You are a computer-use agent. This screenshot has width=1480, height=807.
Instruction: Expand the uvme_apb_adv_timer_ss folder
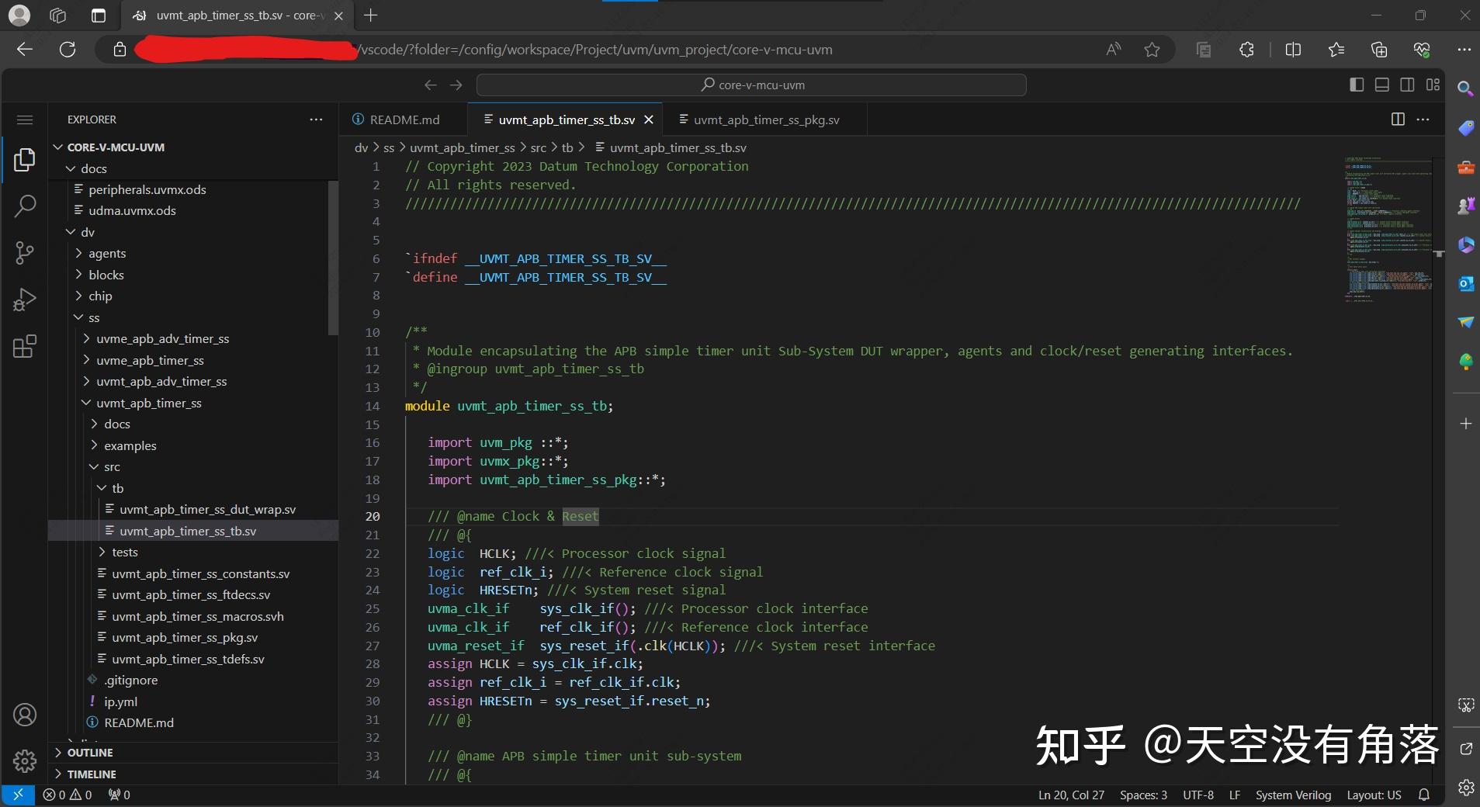coord(162,339)
